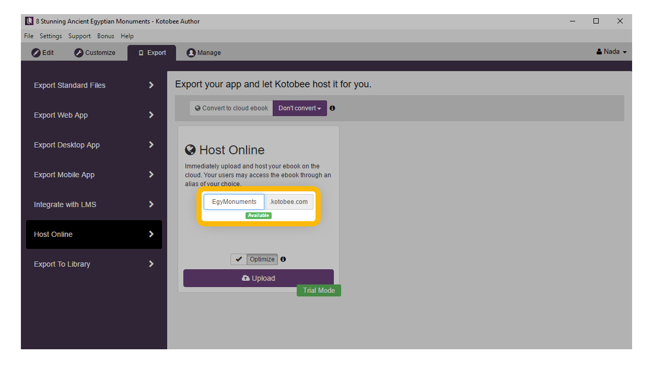Toggle the Optimize checkmark box

point(239,259)
